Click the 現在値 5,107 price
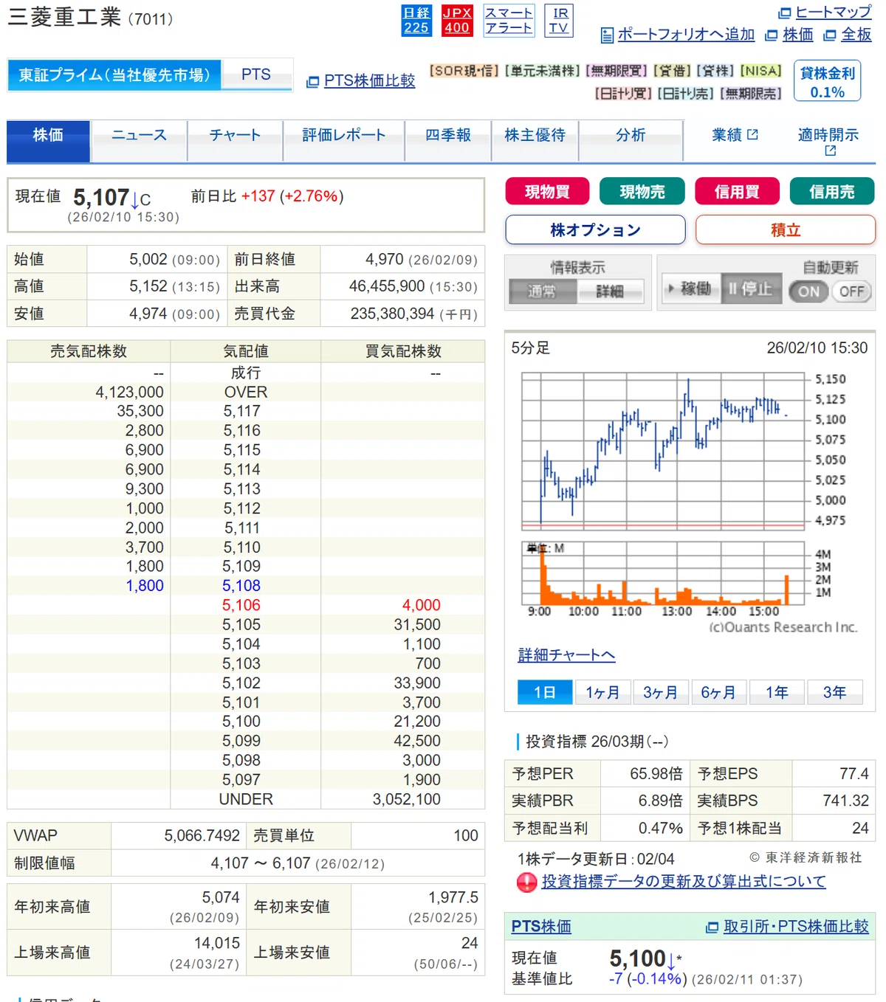The image size is (886, 1002). point(101,198)
